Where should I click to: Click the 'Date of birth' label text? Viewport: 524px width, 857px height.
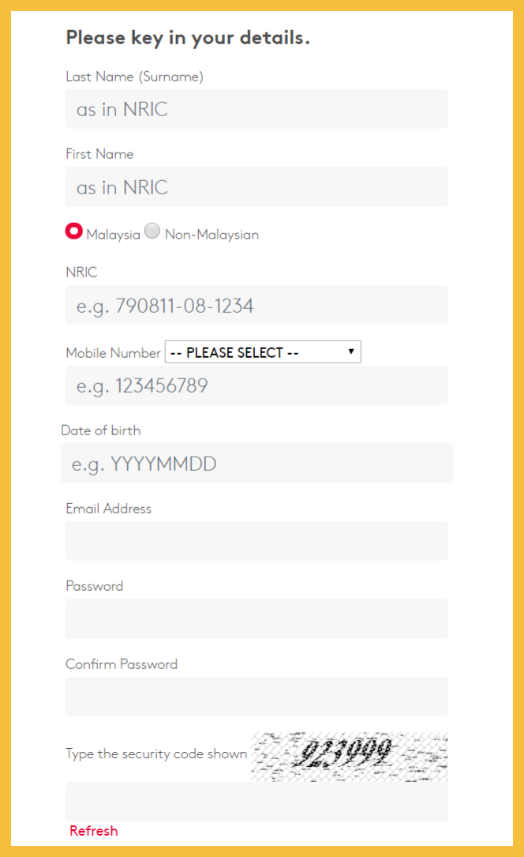pos(101,430)
